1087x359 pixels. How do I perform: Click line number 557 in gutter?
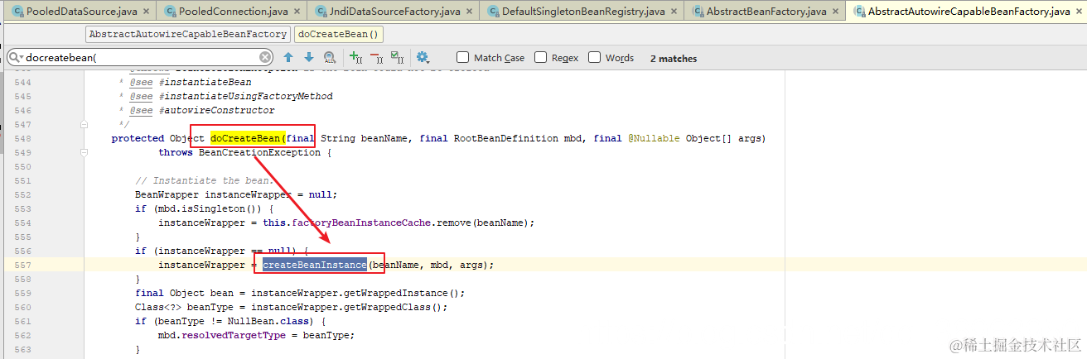tap(22, 265)
